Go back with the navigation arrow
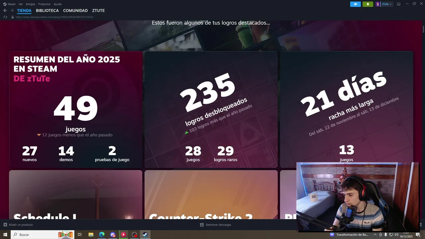The width and height of the screenshot is (425, 239). pyautogui.click(x=5, y=11)
